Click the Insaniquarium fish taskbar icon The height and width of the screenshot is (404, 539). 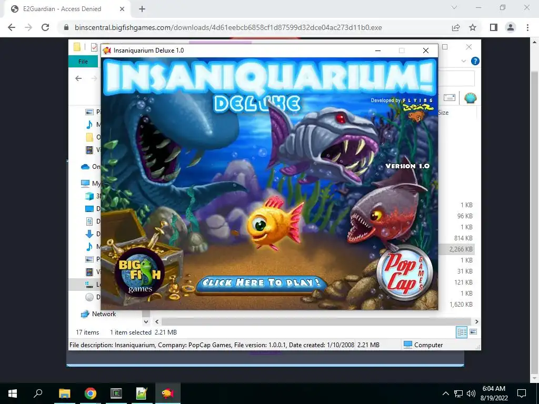167,393
